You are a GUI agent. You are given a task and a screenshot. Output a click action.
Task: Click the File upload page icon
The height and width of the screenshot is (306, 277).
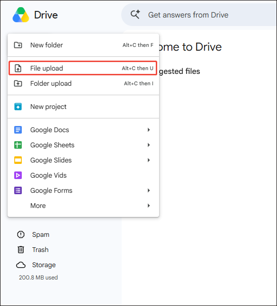(18, 68)
